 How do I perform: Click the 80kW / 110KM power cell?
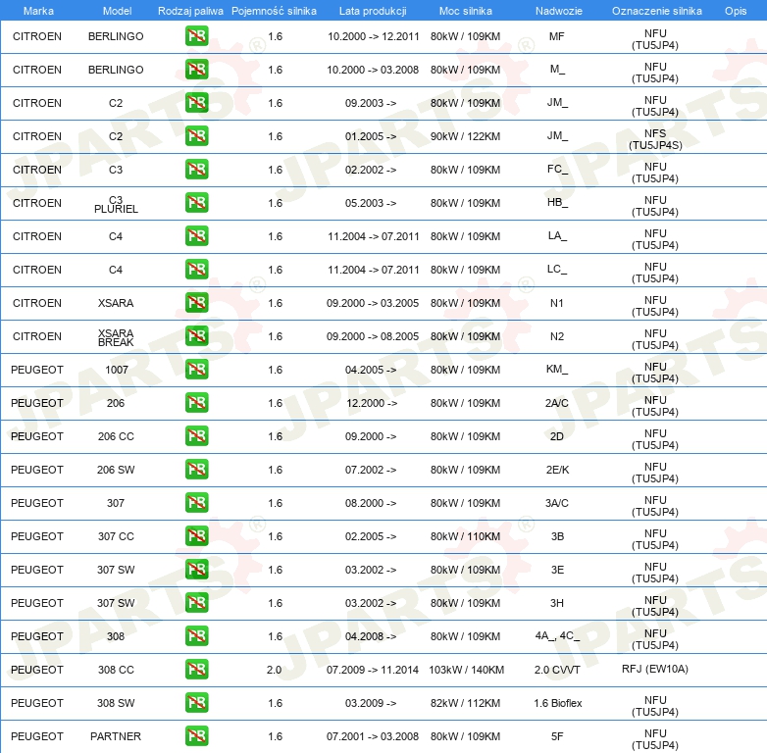pyautogui.click(x=465, y=536)
